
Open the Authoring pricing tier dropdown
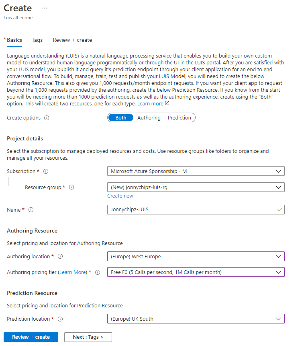(196, 272)
